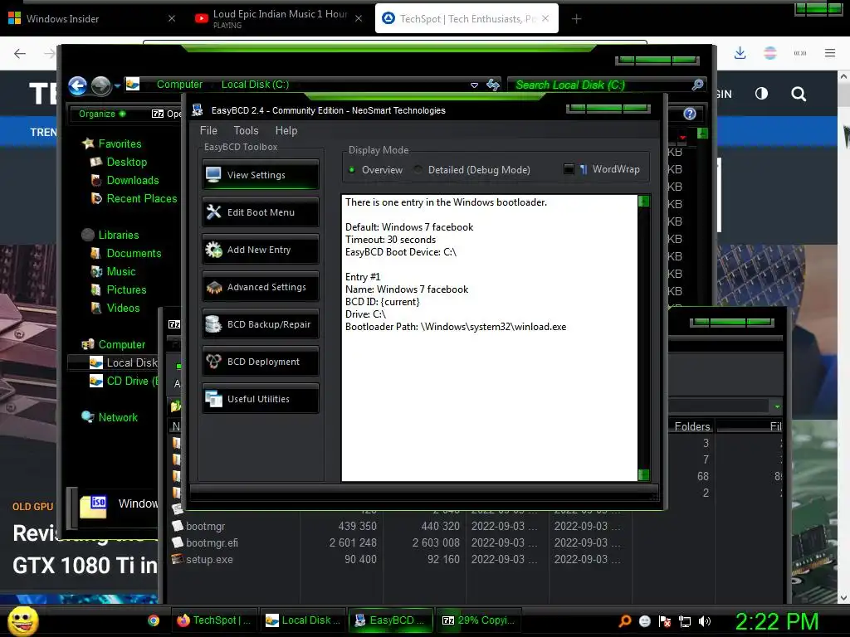This screenshot has width=850, height=637.
Task: Open EasyBCD Help menu
Action: point(286,130)
